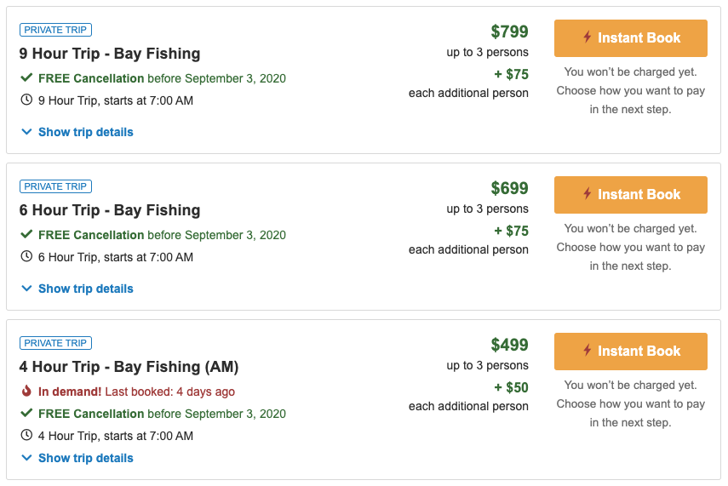The image size is (728, 486).
Task: Click the green checkmark on 4 Hour Trip cancellation
Action: 26,413
